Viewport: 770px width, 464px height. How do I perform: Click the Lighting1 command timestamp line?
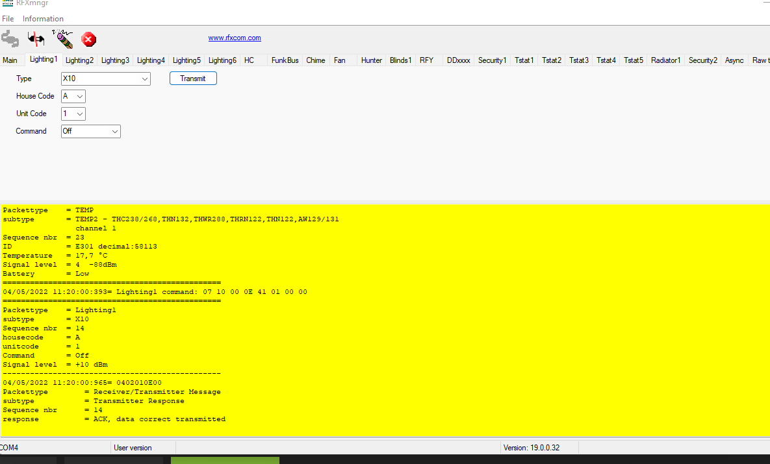click(155, 292)
